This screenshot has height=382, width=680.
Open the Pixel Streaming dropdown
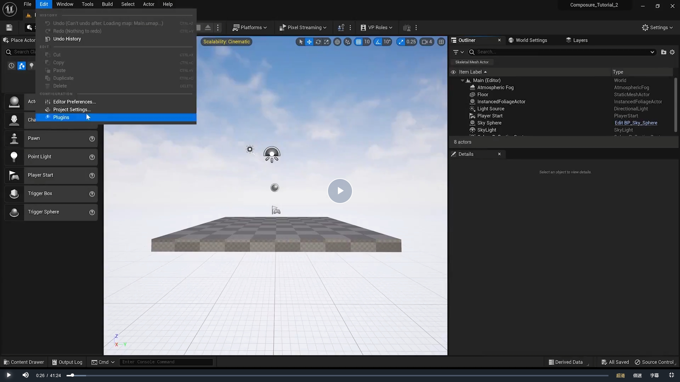pos(303,28)
